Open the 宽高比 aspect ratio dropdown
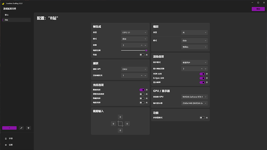The height and width of the screenshot is (150, 267). click(194, 47)
